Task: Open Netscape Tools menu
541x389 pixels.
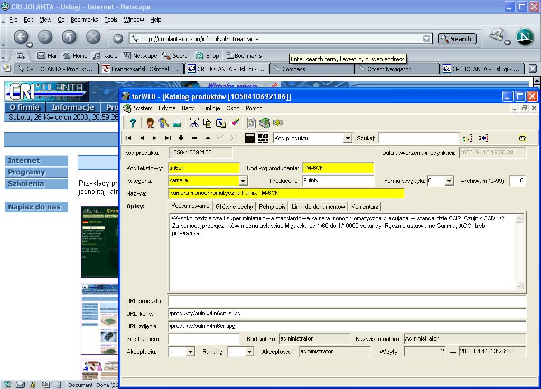Action: pos(111,20)
